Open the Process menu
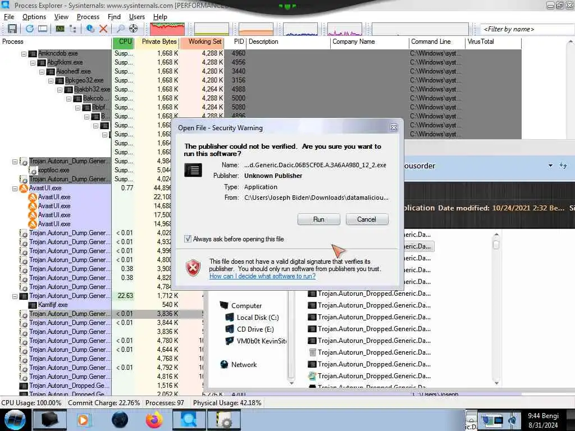The image size is (575, 431). pyautogui.click(x=88, y=17)
